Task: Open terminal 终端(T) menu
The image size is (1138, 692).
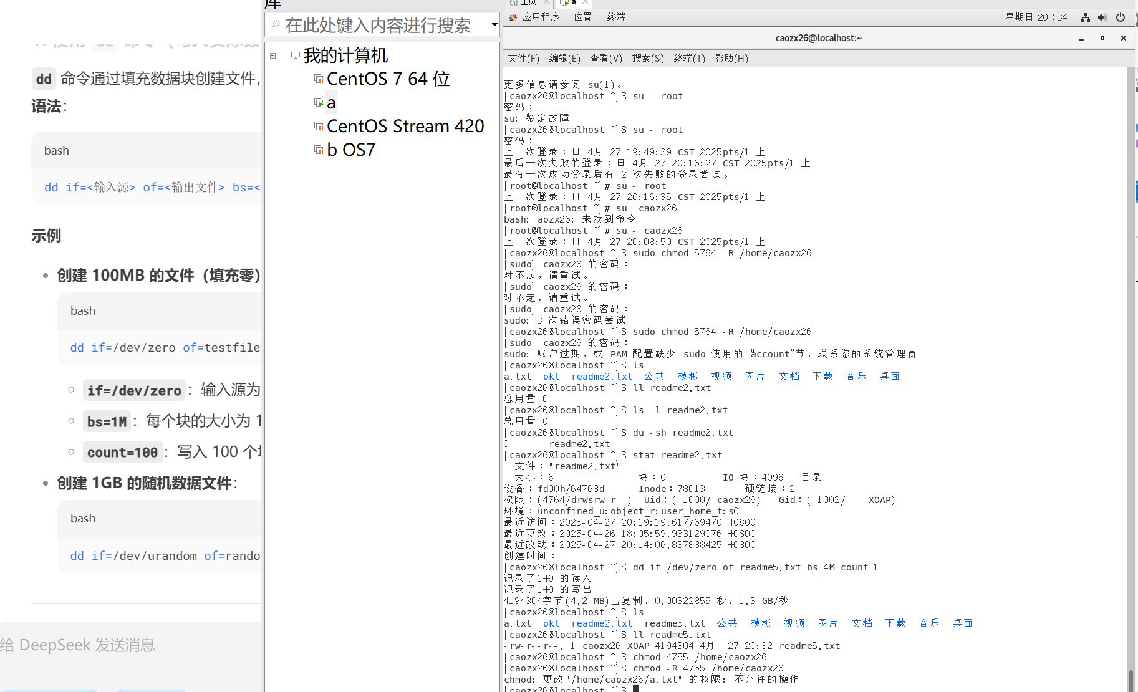Action: pos(689,58)
